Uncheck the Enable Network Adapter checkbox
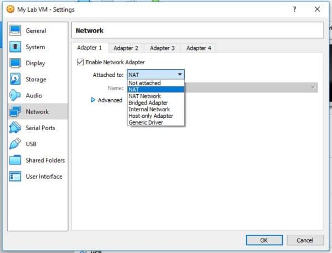The width and height of the screenshot is (332, 253). coord(80,62)
